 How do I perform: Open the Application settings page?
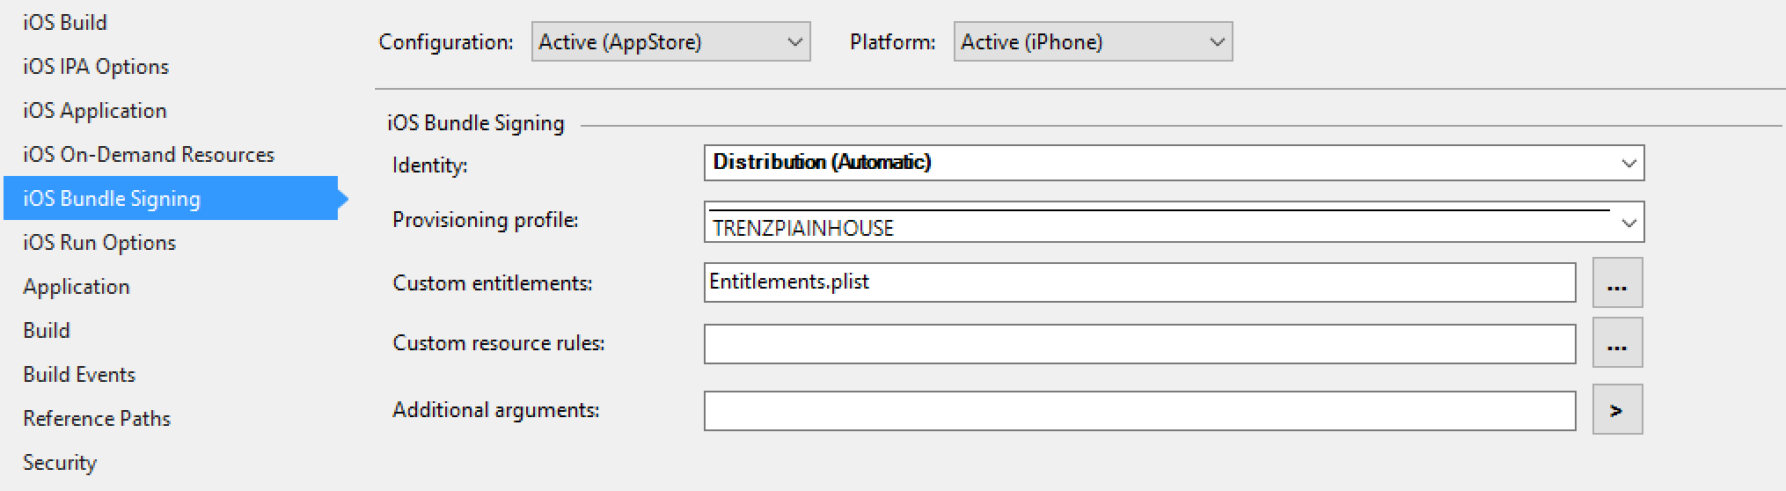(x=77, y=287)
